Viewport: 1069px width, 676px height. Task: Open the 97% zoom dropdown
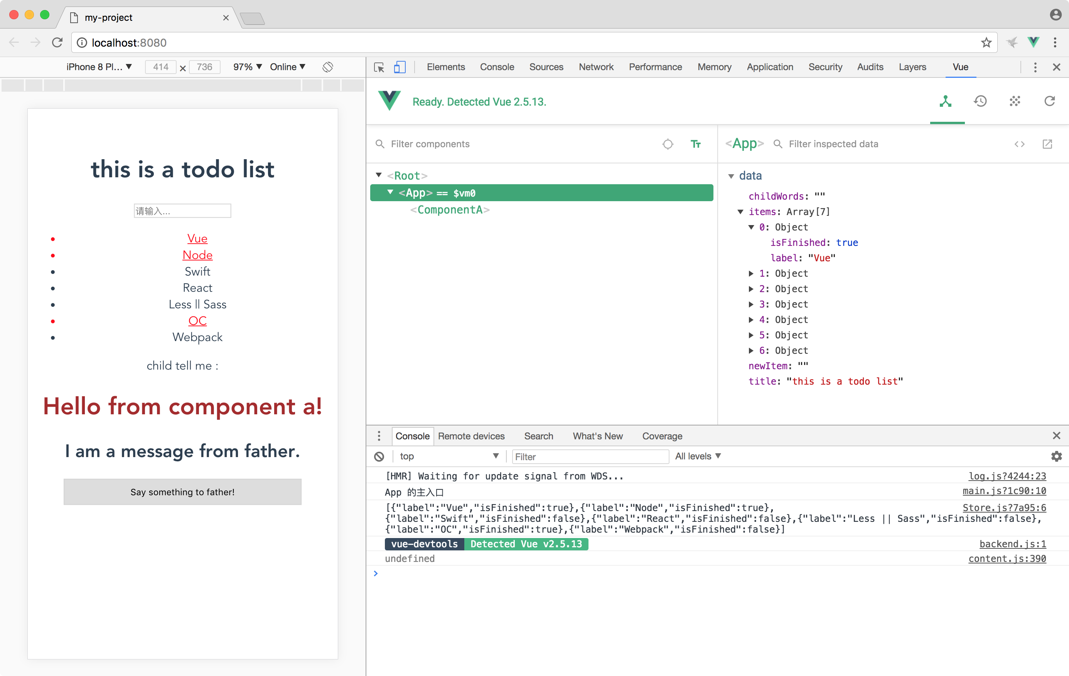(248, 67)
